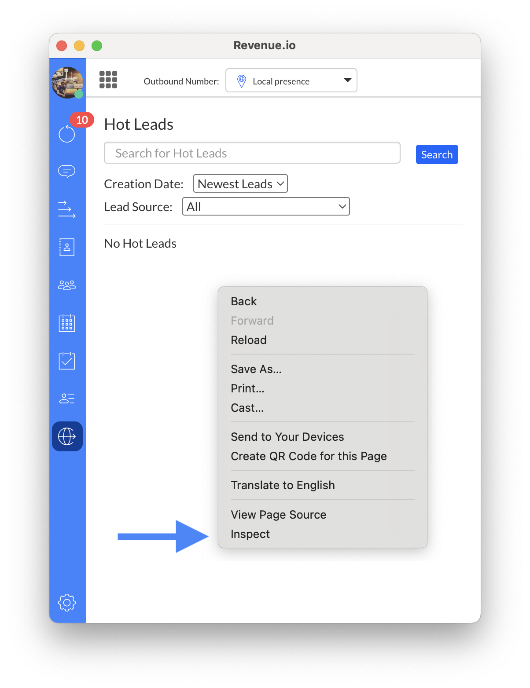Open the dialpad grid icon
This screenshot has width=530, height=688.
[x=108, y=80]
